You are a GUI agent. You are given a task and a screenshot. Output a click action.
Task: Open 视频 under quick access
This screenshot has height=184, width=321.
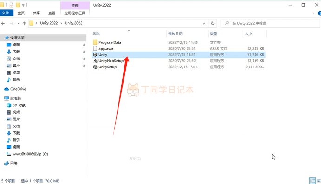(x=16, y=72)
